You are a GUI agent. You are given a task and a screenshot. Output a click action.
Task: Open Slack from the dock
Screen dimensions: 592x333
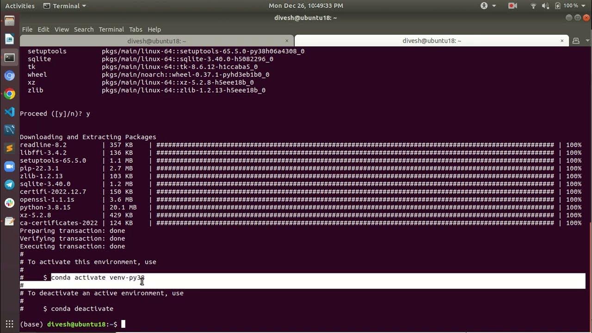click(9, 203)
